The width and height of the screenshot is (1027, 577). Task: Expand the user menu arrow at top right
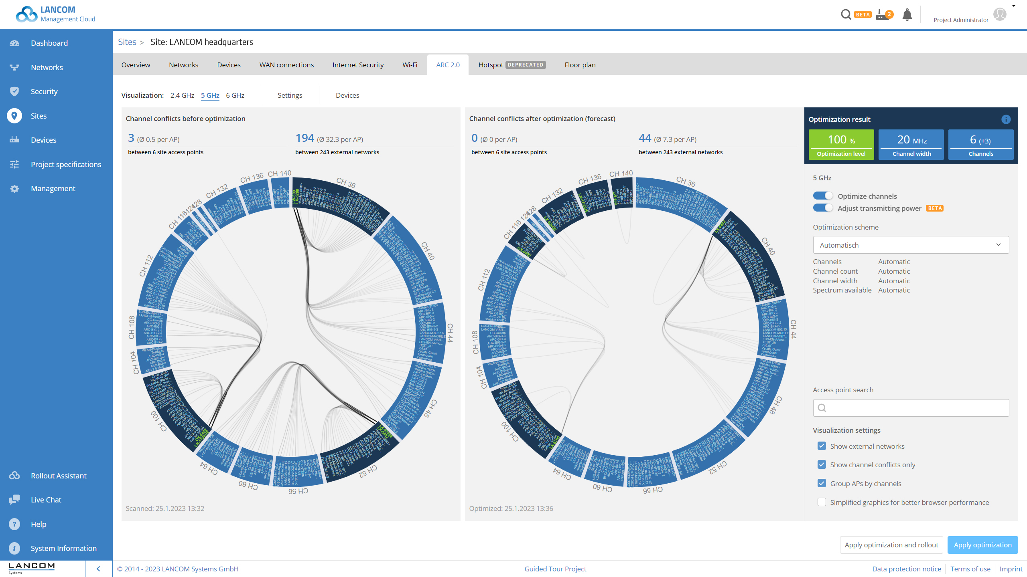pos(1014,6)
